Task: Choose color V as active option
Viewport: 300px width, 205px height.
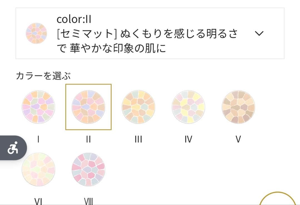Action: [238, 107]
